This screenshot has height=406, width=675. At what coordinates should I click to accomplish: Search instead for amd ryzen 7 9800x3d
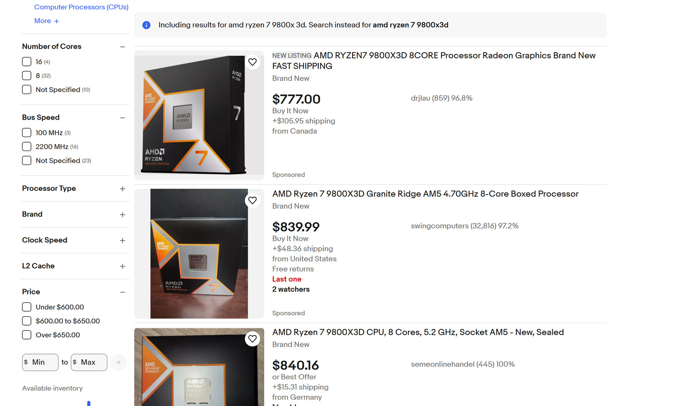coord(410,25)
